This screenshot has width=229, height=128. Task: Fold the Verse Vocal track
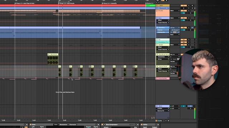click(x=157, y=66)
